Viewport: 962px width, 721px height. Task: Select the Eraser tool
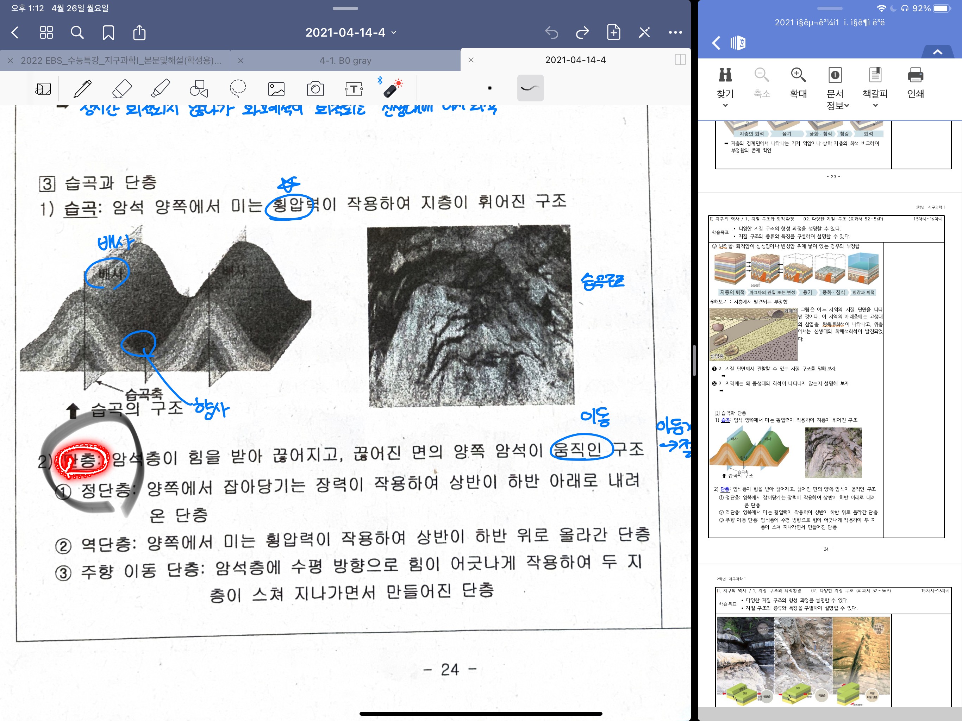(122, 88)
